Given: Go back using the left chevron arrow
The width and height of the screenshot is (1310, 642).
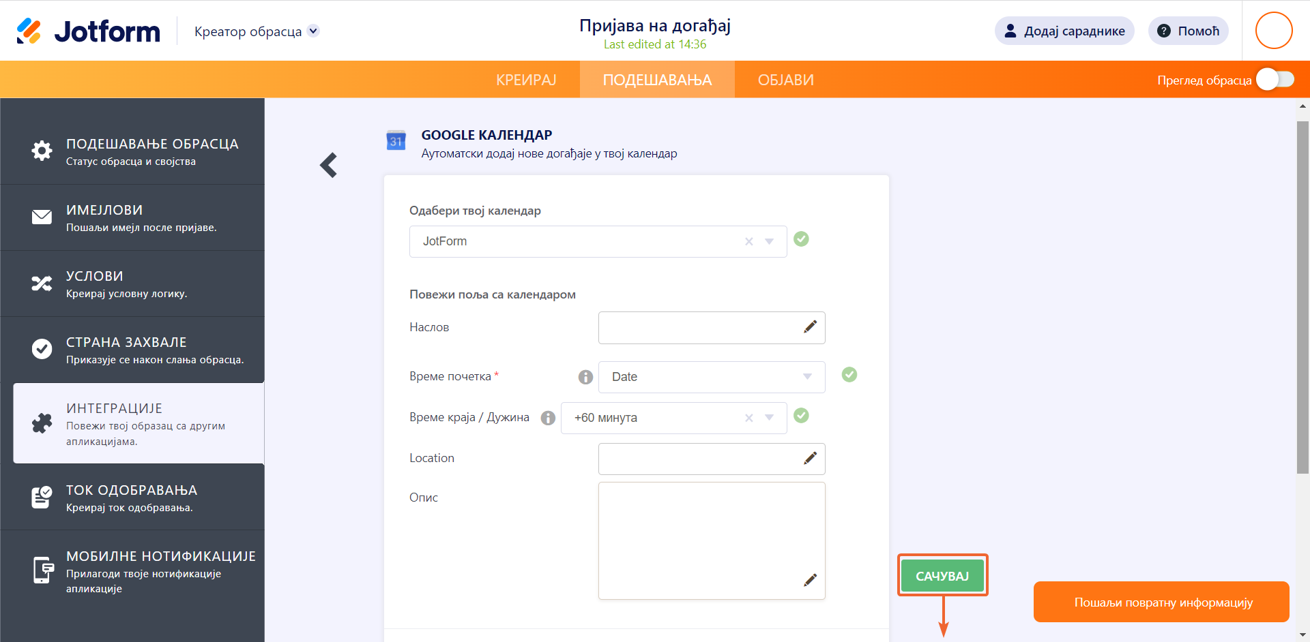Looking at the screenshot, I should pos(329,165).
